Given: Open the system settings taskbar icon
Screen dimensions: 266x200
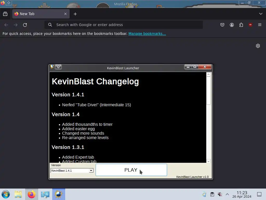Looking at the screenshot, I should 45,194.
